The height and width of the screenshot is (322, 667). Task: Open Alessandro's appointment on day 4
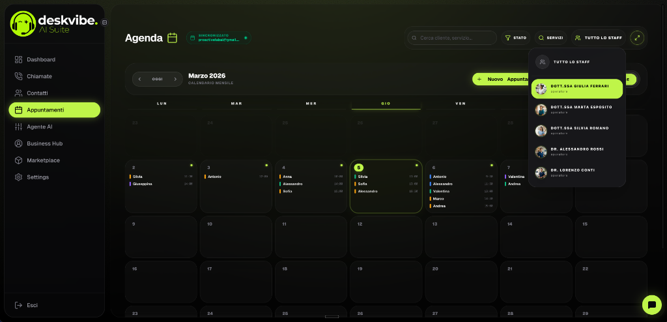tap(311, 184)
